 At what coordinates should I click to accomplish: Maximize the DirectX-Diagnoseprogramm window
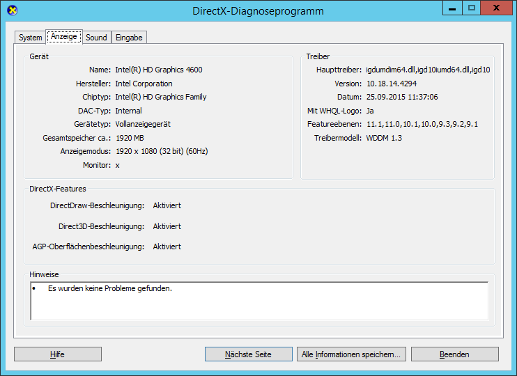click(472, 8)
